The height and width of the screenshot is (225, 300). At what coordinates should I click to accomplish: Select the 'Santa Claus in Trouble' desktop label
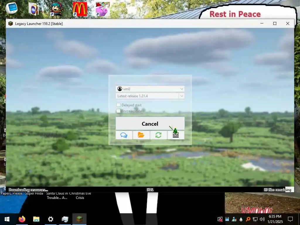pyautogui.click(x=57, y=195)
